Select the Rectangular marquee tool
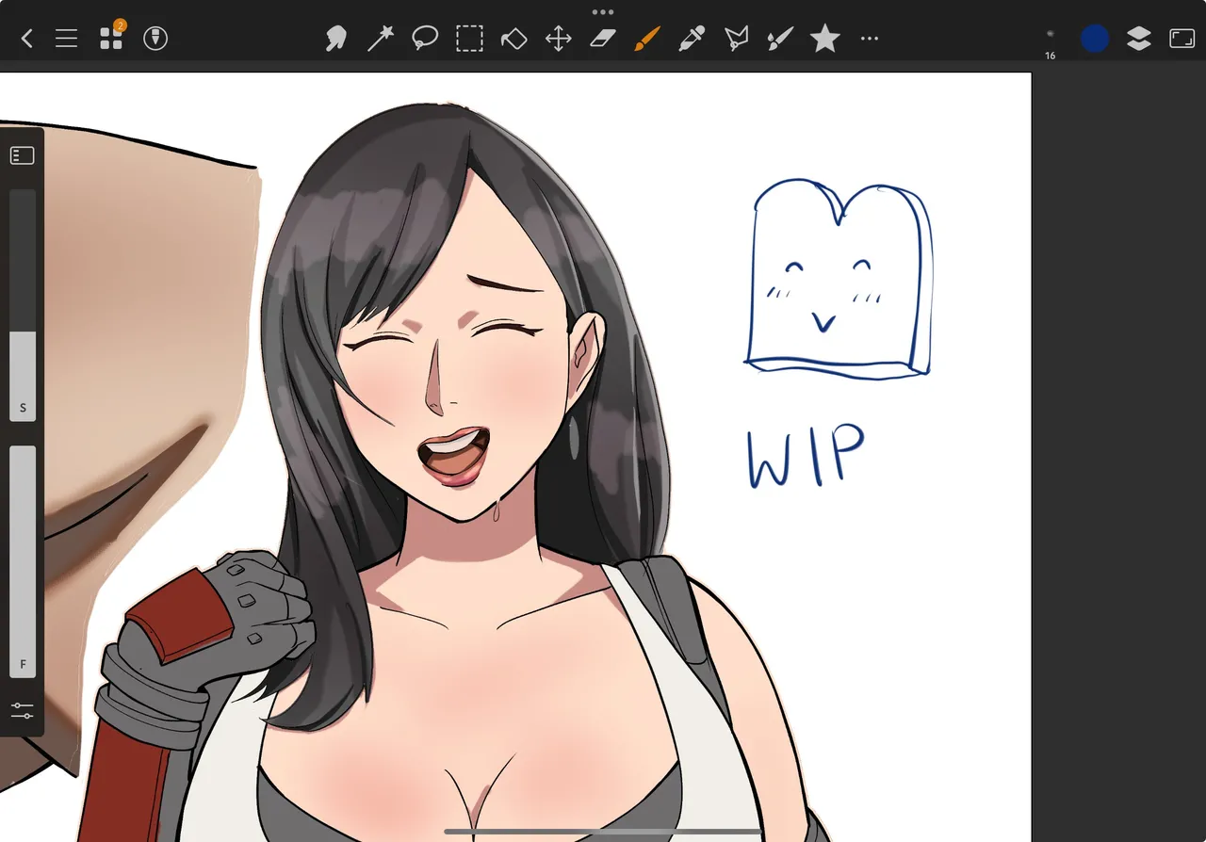This screenshot has width=1206, height=842. click(469, 39)
